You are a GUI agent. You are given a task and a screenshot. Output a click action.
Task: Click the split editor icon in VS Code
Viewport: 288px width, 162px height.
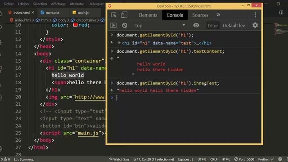coord(281,13)
